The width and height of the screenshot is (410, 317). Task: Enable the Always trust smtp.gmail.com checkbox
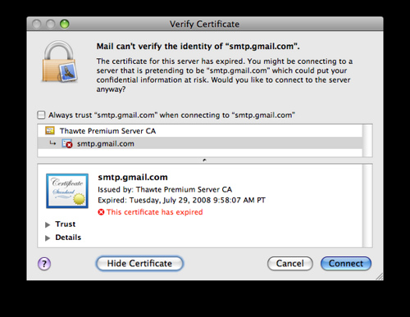(x=41, y=115)
